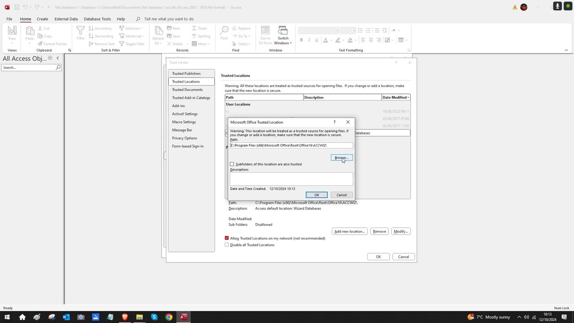Tick Disable all Trusted Locations checkbox
This screenshot has height=323, width=574.
pos(227,245)
